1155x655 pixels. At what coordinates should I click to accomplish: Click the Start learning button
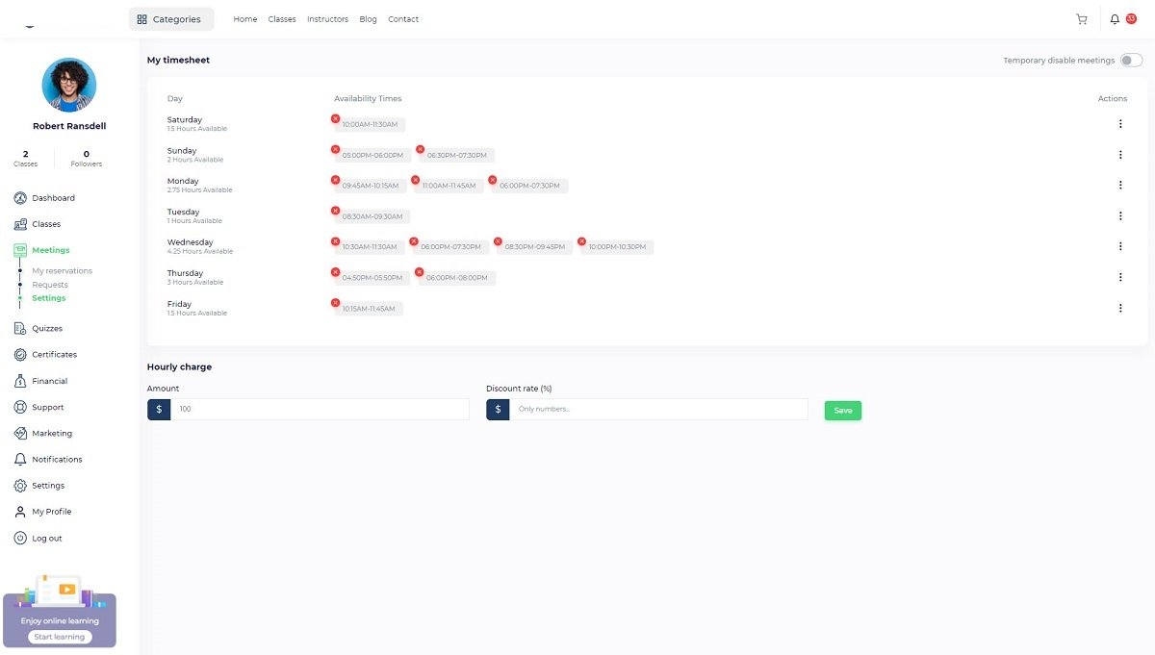tap(60, 637)
